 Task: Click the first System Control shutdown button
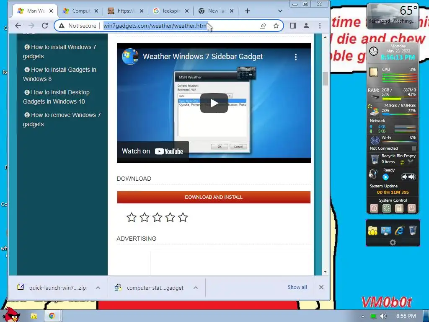pyautogui.click(x=374, y=209)
